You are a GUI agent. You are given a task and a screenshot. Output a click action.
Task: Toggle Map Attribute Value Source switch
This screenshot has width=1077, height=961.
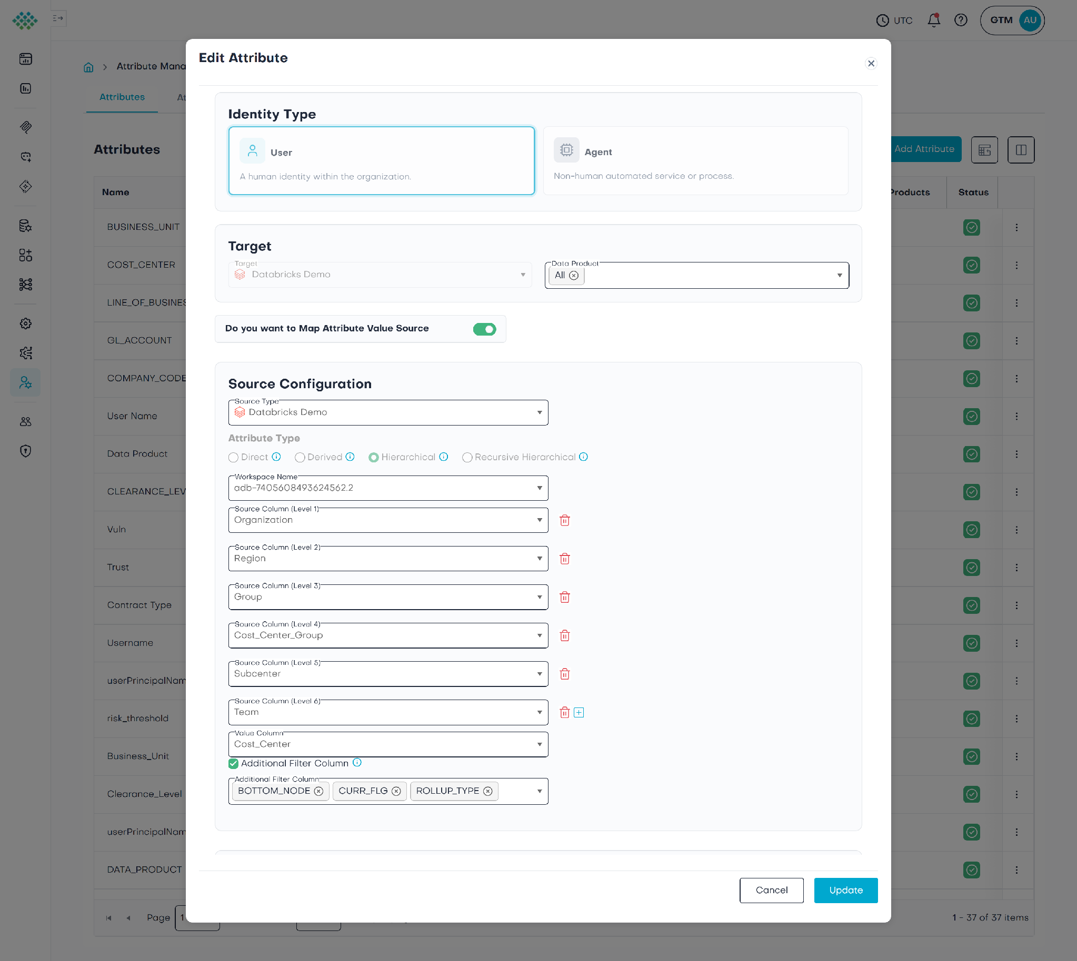[x=484, y=329]
